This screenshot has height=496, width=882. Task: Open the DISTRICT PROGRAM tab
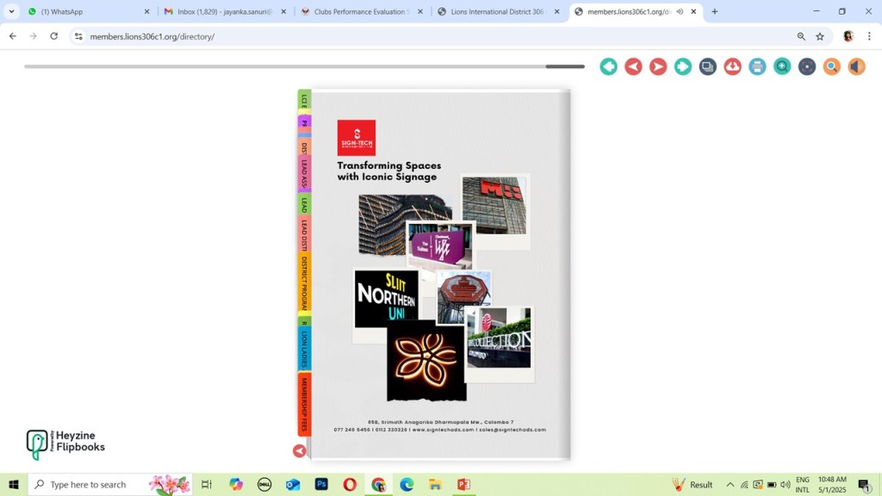coord(304,282)
